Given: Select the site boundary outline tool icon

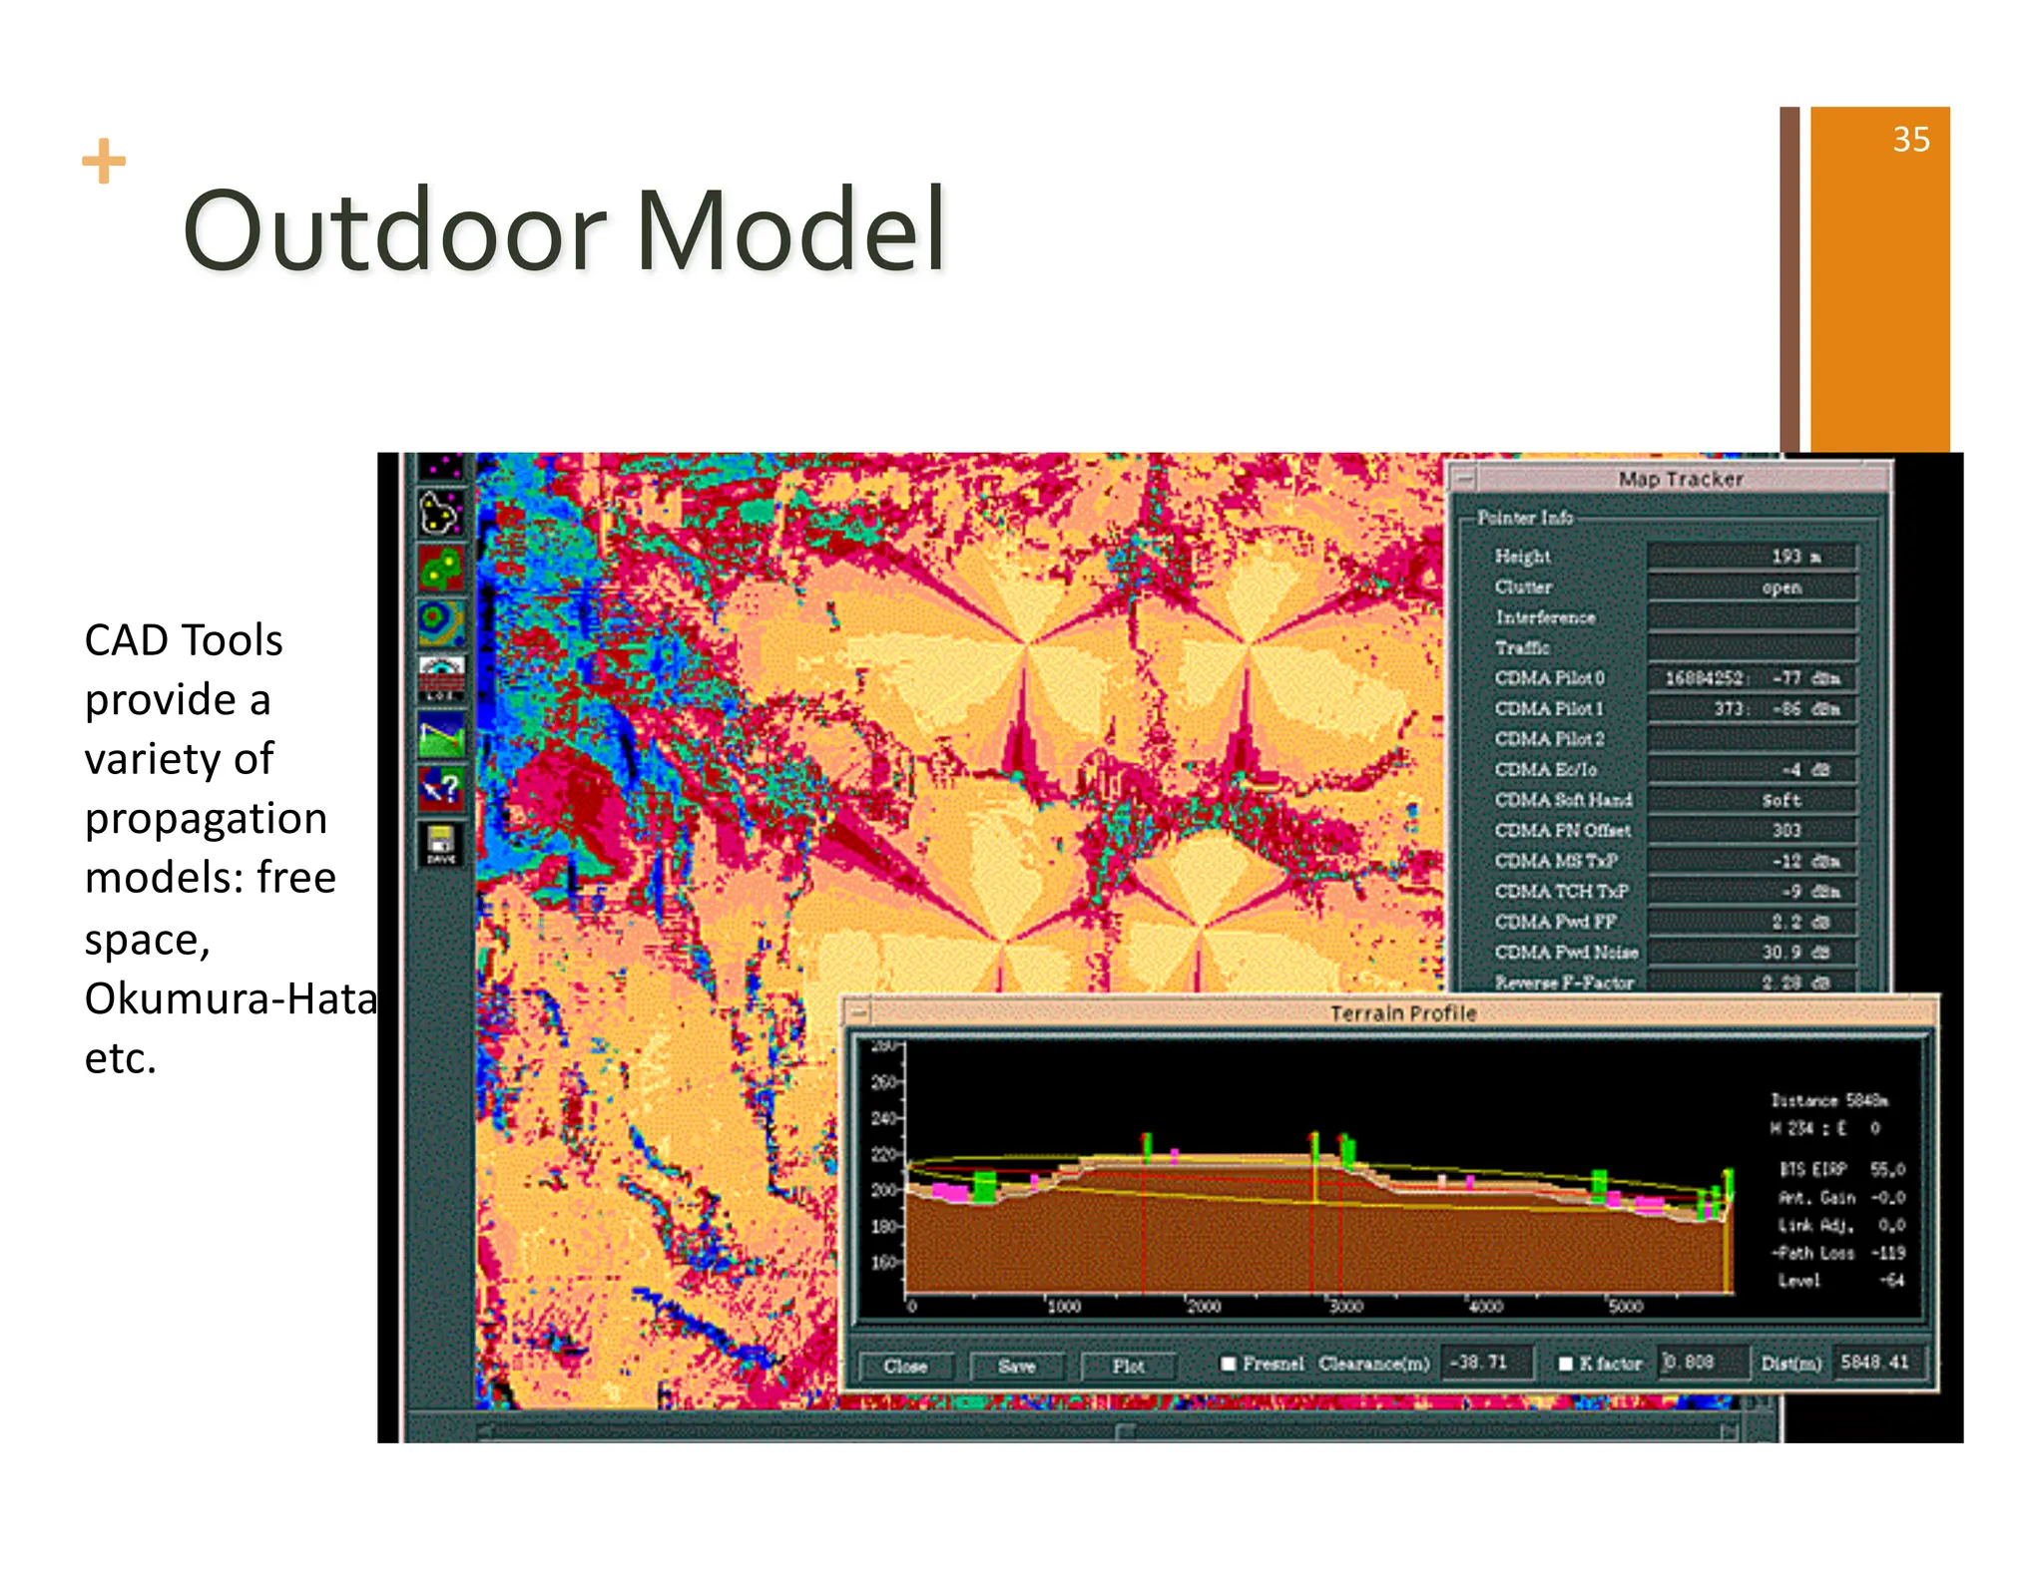Looking at the screenshot, I should point(440,514).
